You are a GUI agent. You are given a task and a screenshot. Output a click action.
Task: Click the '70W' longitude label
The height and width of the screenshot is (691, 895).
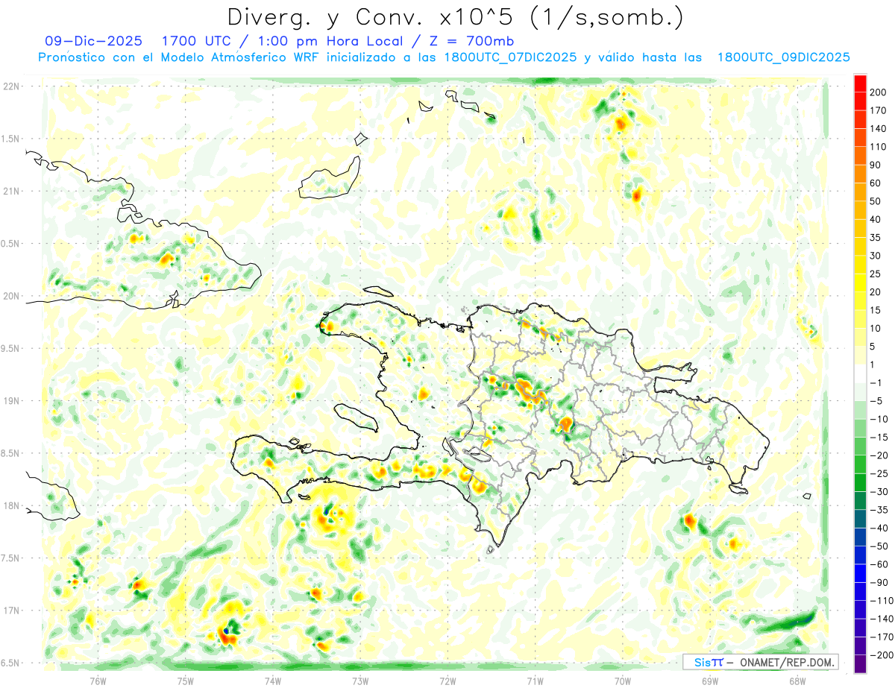click(x=623, y=681)
